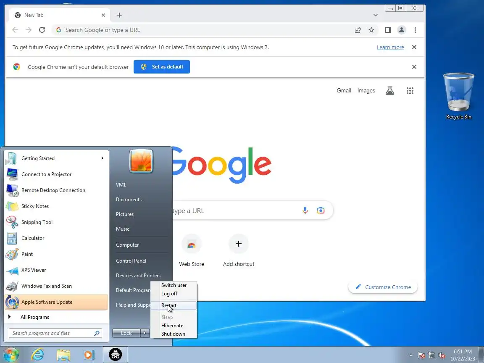Open Recycle Bin on desktop
Screen dimensions: 484x363
coord(459,96)
